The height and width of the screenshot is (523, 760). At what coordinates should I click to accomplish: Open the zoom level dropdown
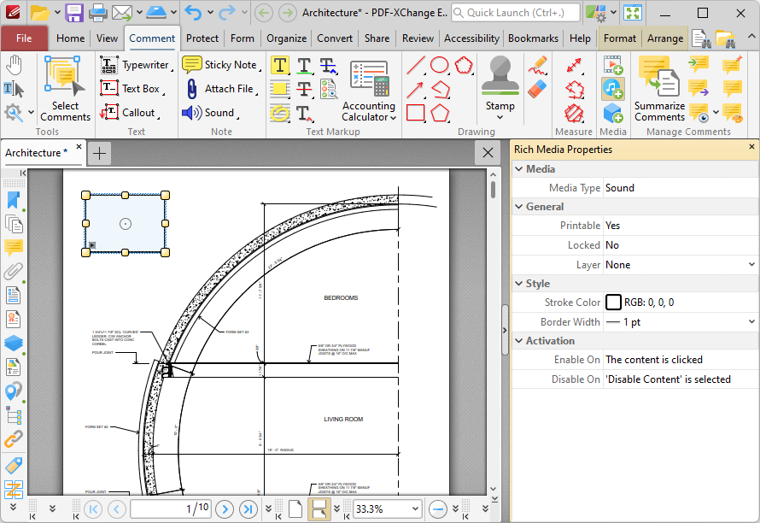[x=415, y=509]
